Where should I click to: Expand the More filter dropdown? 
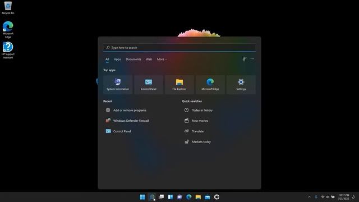[x=162, y=59]
